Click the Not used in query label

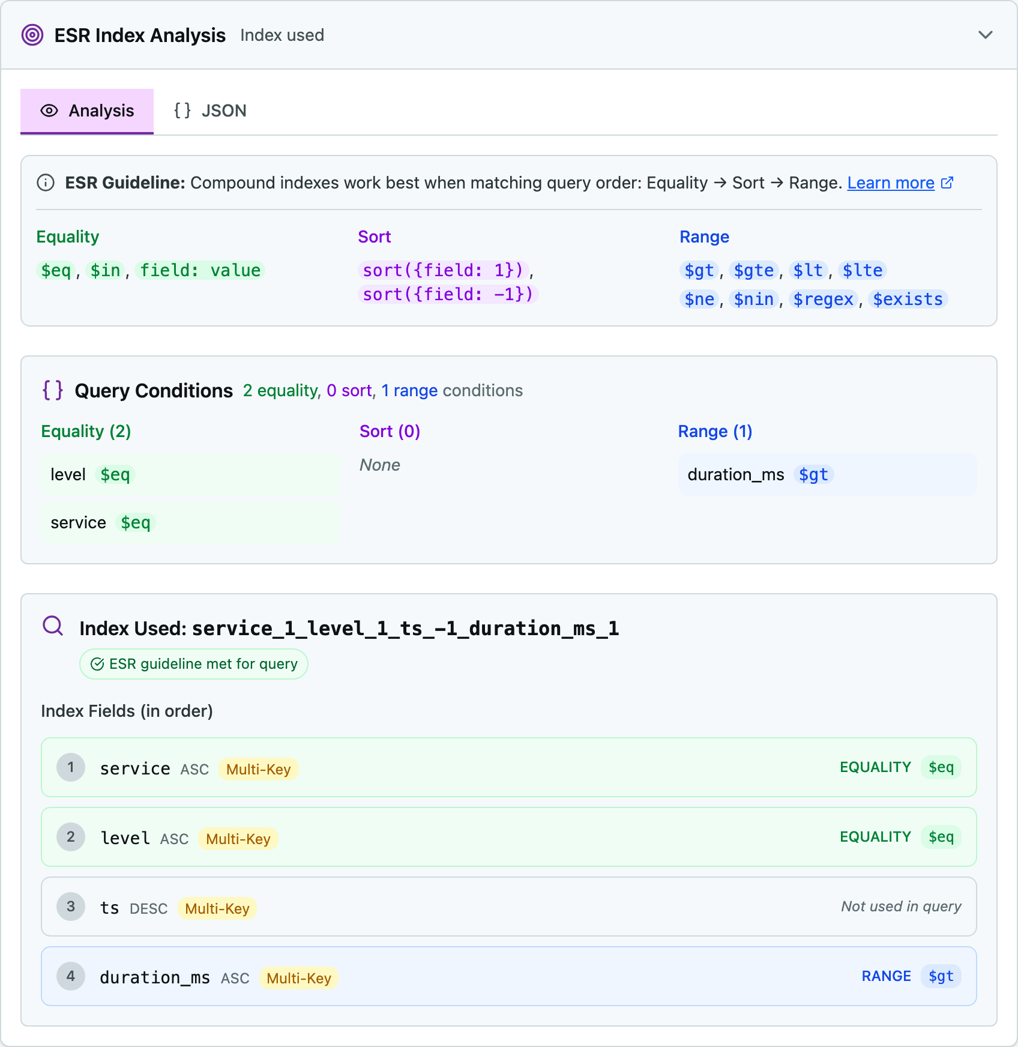[901, 907]
